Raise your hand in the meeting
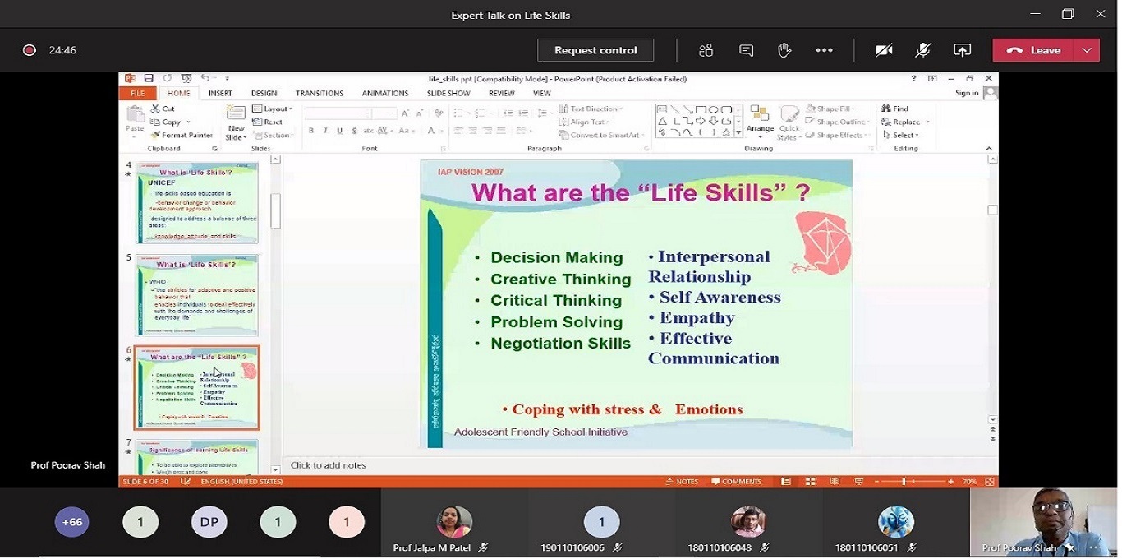 pos(784,50)
